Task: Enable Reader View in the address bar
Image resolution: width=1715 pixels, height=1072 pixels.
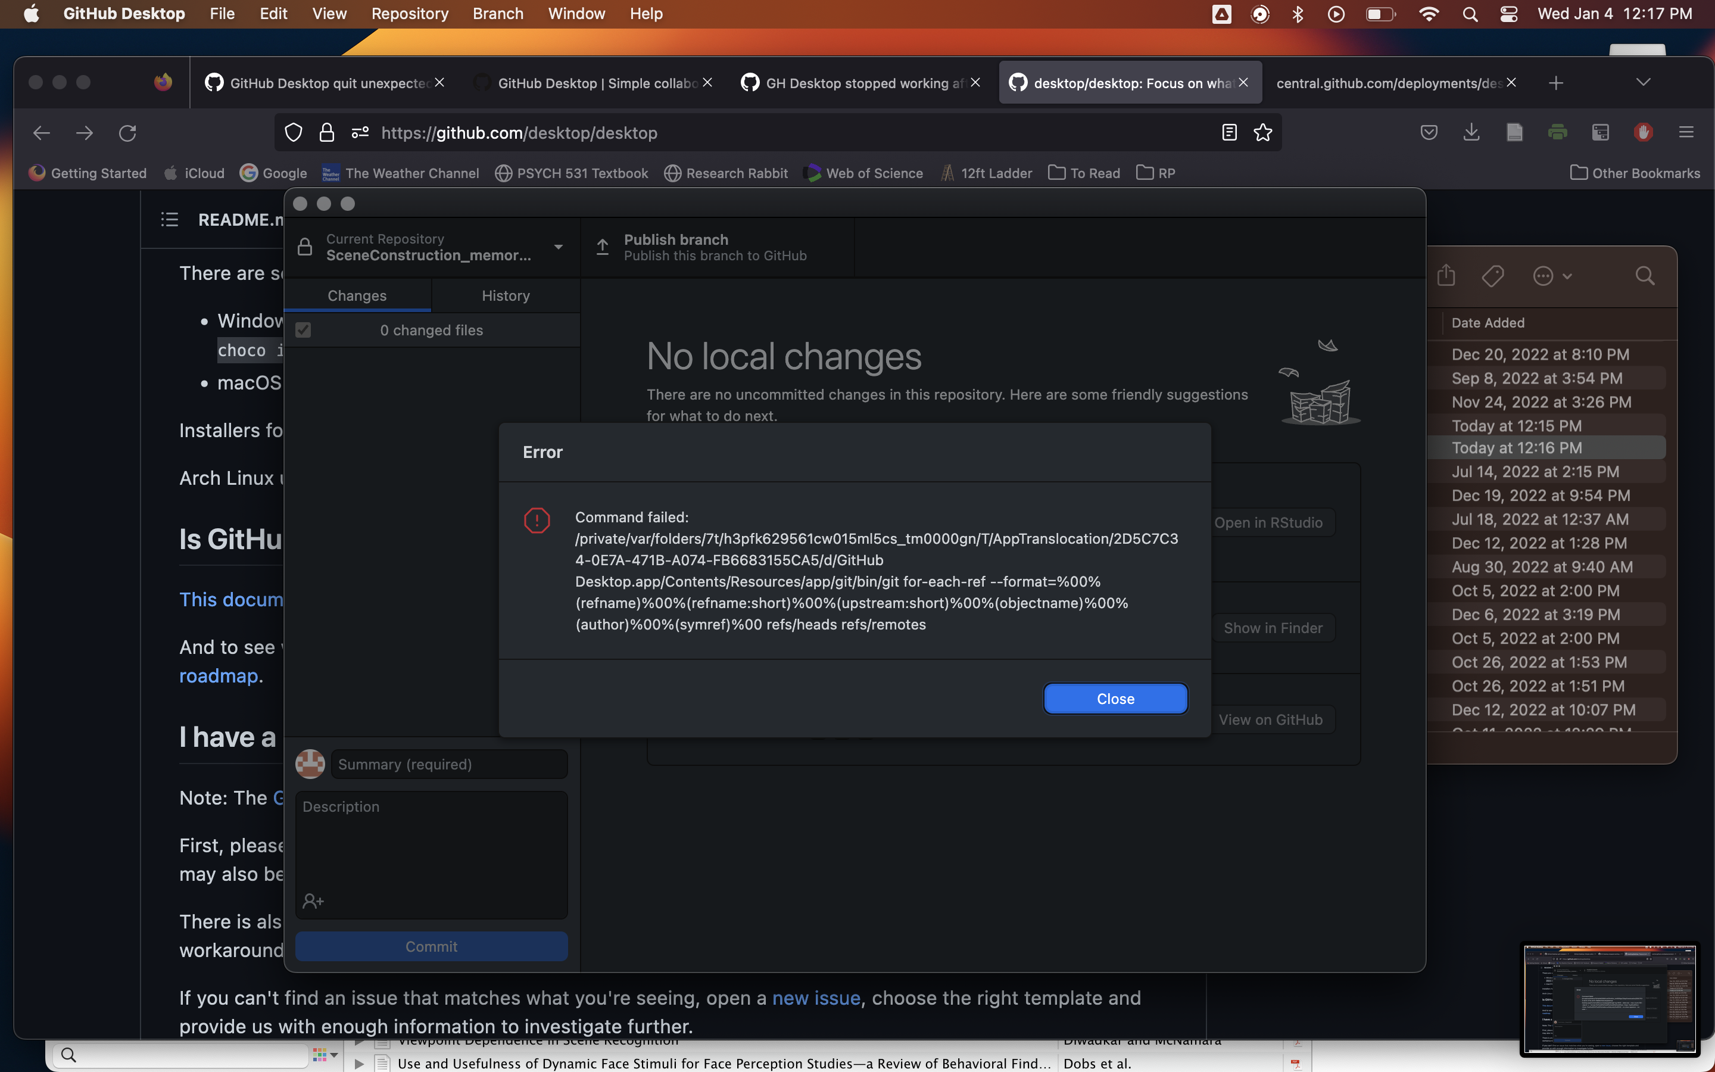Action: 1228,133
